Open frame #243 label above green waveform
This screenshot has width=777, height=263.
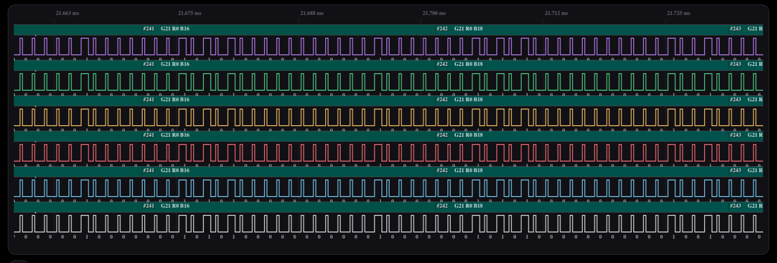pyautogui.click(x=746, y=64)
